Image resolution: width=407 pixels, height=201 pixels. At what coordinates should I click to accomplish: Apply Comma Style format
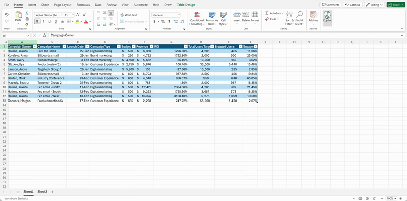click(169, 21)
